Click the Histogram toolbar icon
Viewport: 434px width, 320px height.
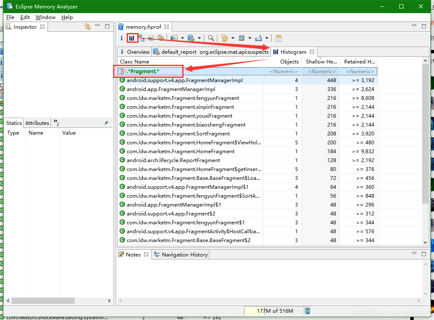pyautogui.click(x=132, y=38)
